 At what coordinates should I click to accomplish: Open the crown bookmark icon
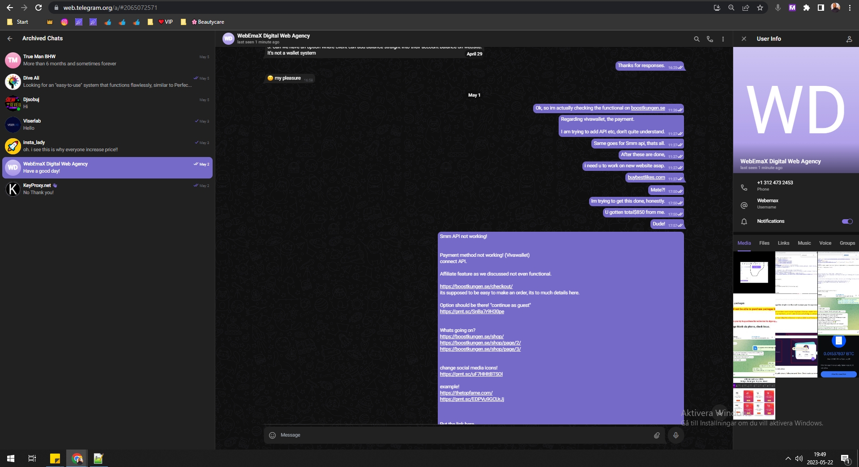click(x=50, y=22)
